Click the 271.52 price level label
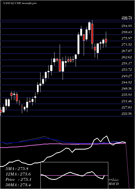Image resolution: width=135 pixels, height=189 pixels. (x=126, y=45)
